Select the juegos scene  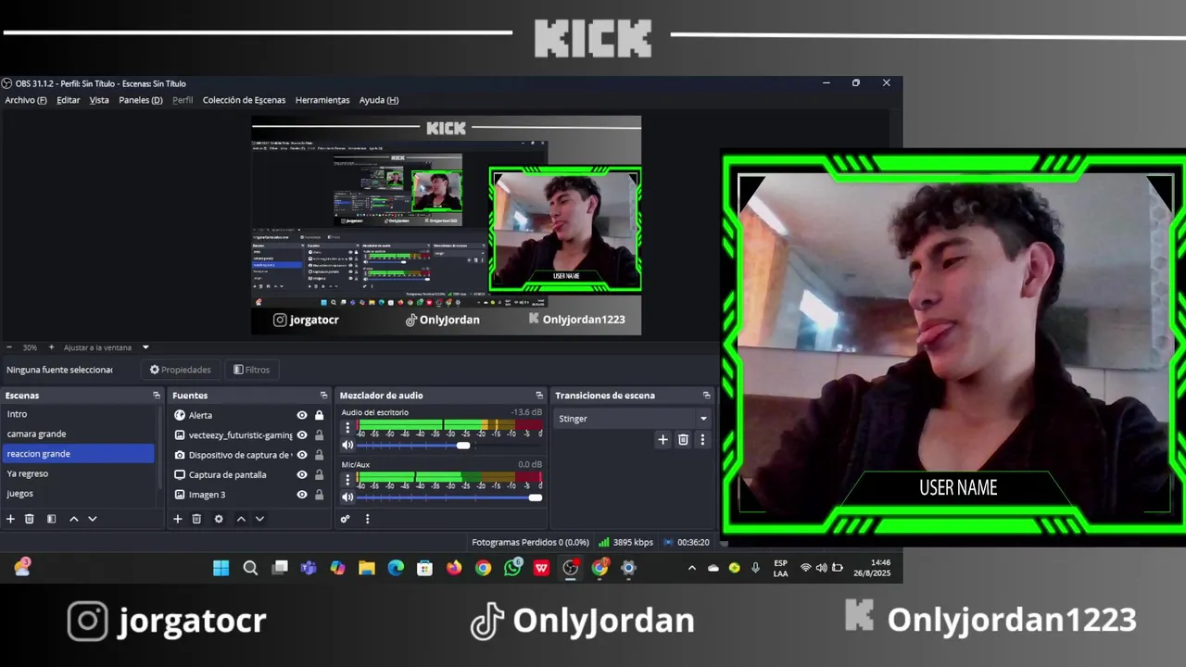(79, 493)
